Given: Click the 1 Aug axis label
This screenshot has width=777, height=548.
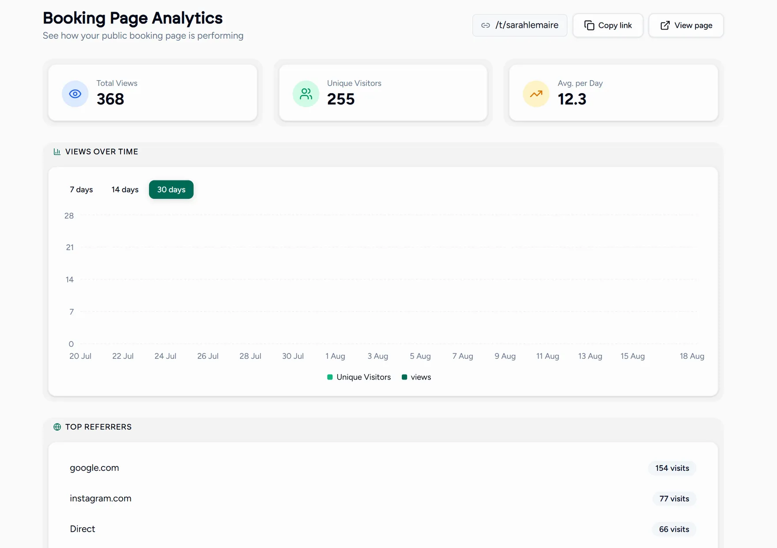Looking at the screenshot, I should (x=335, y=356).
